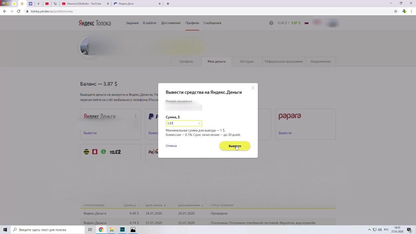Open the notification center icon
416x234 pixels.
click(x=409, y=230)
